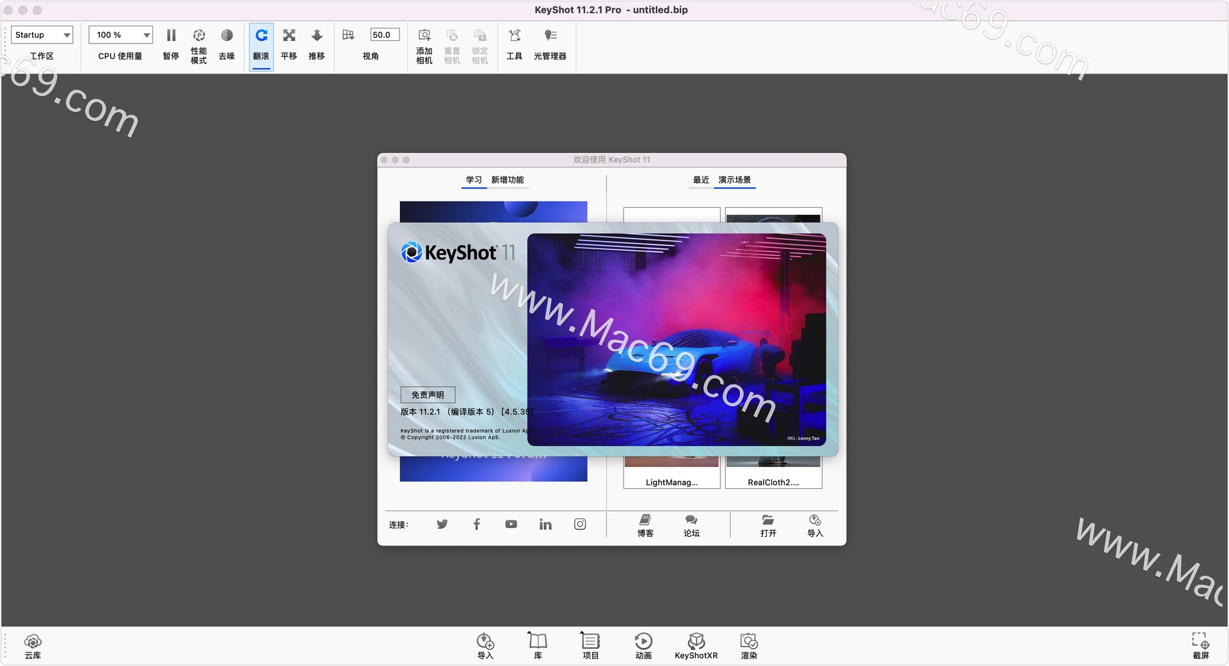Open the Project panel
1229x666 pixels.
click(x=590, y=646)
